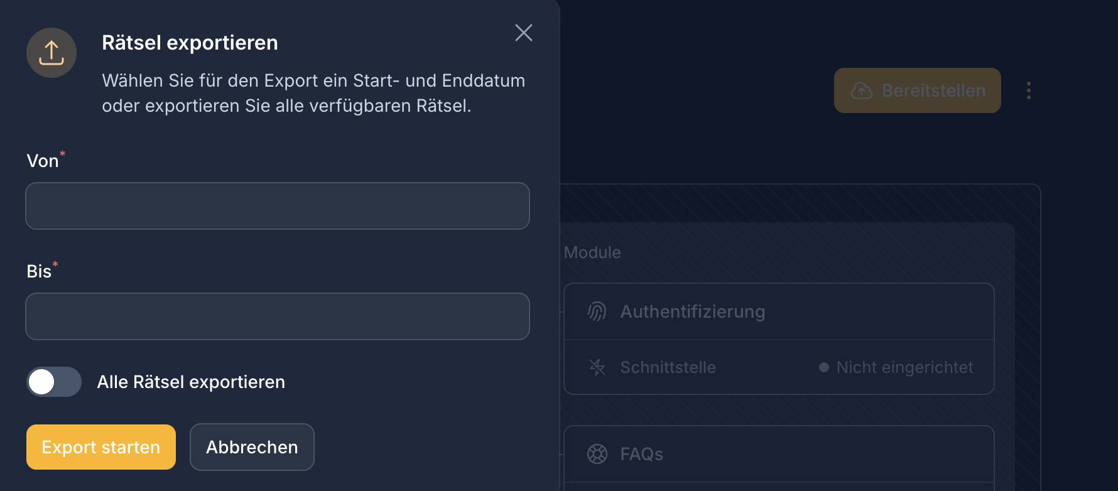Click the cloud icon on the Bereitstellen button
The height and width of the screenshot is (491, 1118).
click(x=861, y=90)
